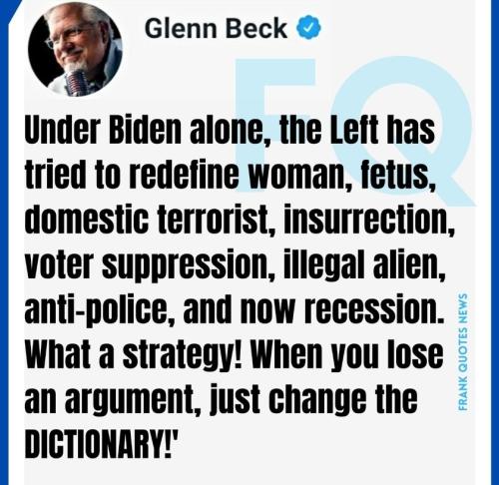This screenshot has width=499, height=485.
Task: Click the phrase illegal alien
Action: (x=364, y=264)
